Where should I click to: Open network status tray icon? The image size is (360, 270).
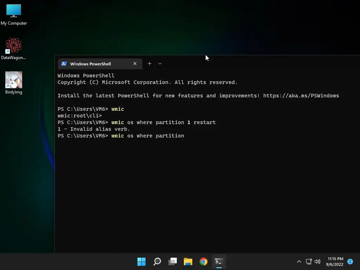309,262
